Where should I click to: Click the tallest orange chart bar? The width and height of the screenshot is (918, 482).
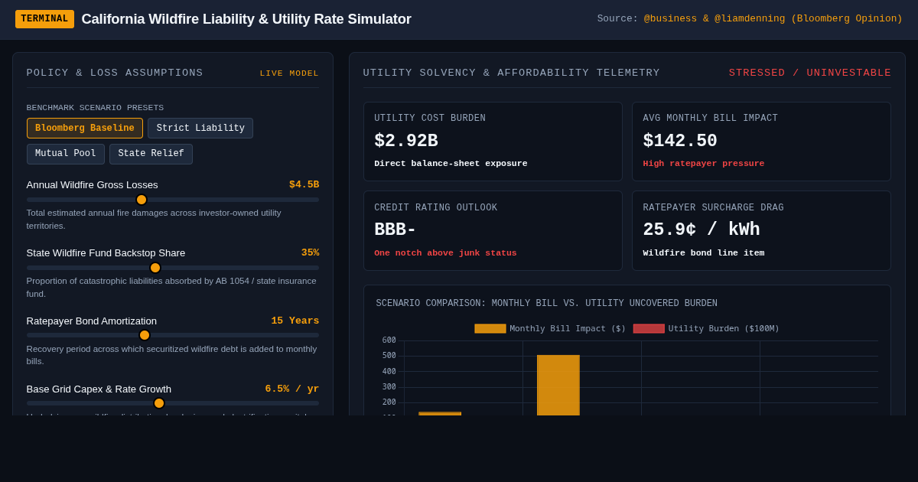pyautogui.click(x=558, y=385)
